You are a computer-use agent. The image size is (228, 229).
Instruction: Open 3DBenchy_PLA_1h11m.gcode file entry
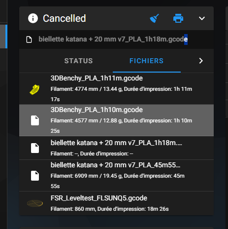[116, 88]
